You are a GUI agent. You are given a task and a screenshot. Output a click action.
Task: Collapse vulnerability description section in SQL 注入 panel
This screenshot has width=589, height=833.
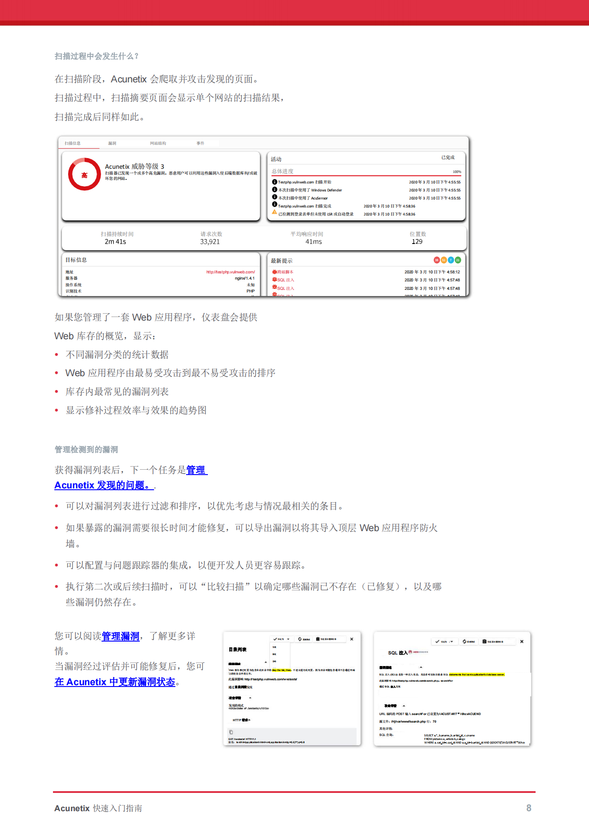421,667
